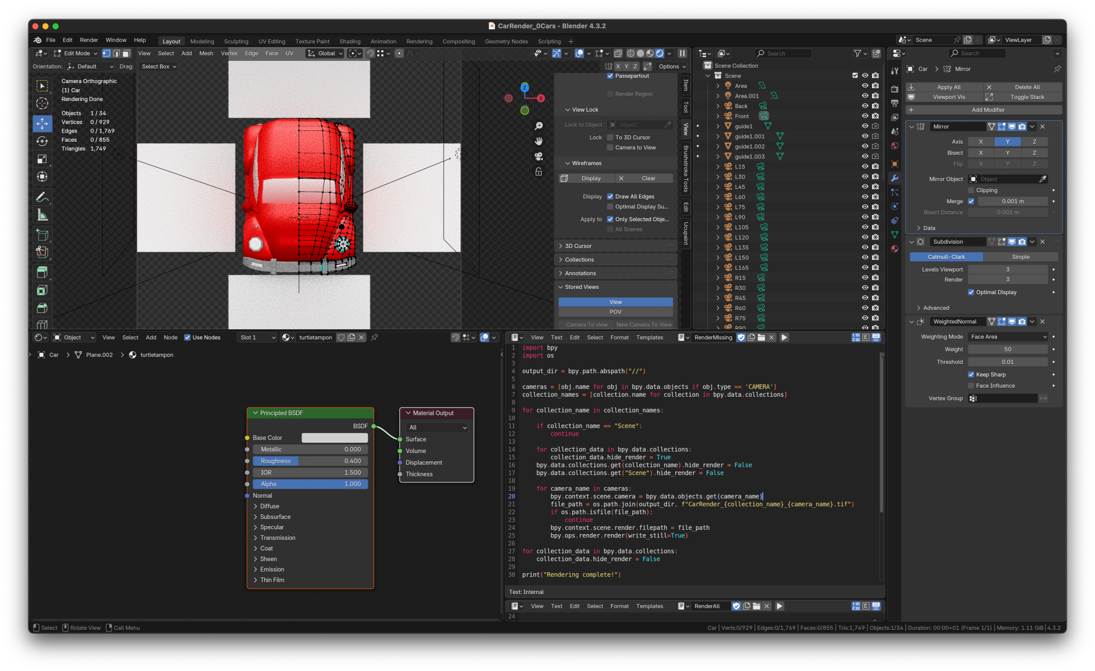
Task: Toggle Keep Sharp checkbox
Action: pyautogui.click(x=971, y=374)
